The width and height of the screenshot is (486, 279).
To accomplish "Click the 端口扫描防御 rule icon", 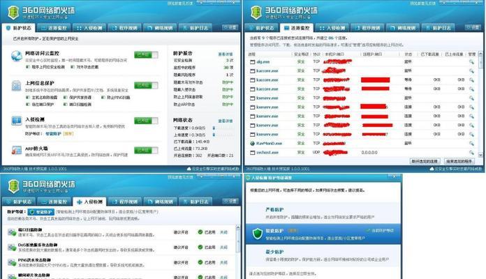I will pyautogui.click(x=12, y=232).
